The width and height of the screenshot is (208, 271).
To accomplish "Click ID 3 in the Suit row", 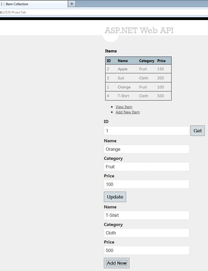I will click(108, 78).
